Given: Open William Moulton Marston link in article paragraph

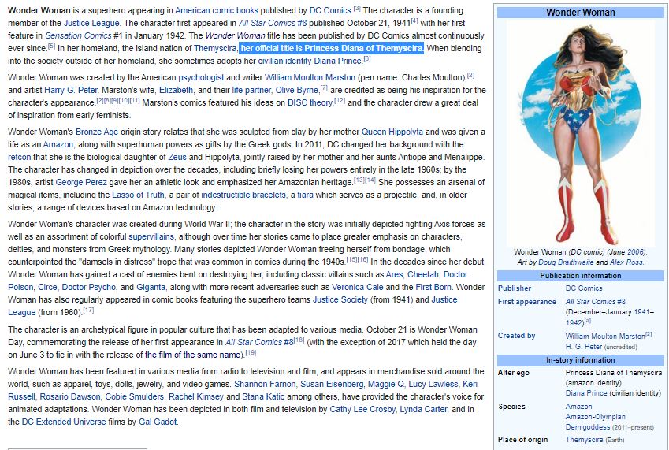Looking at the screenshot, I should tap(310, 78).
